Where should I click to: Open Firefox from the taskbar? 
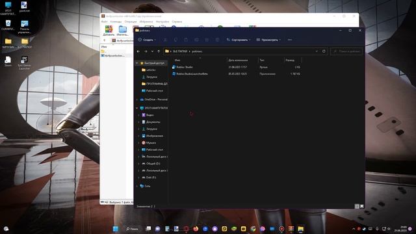pos(196,229)
